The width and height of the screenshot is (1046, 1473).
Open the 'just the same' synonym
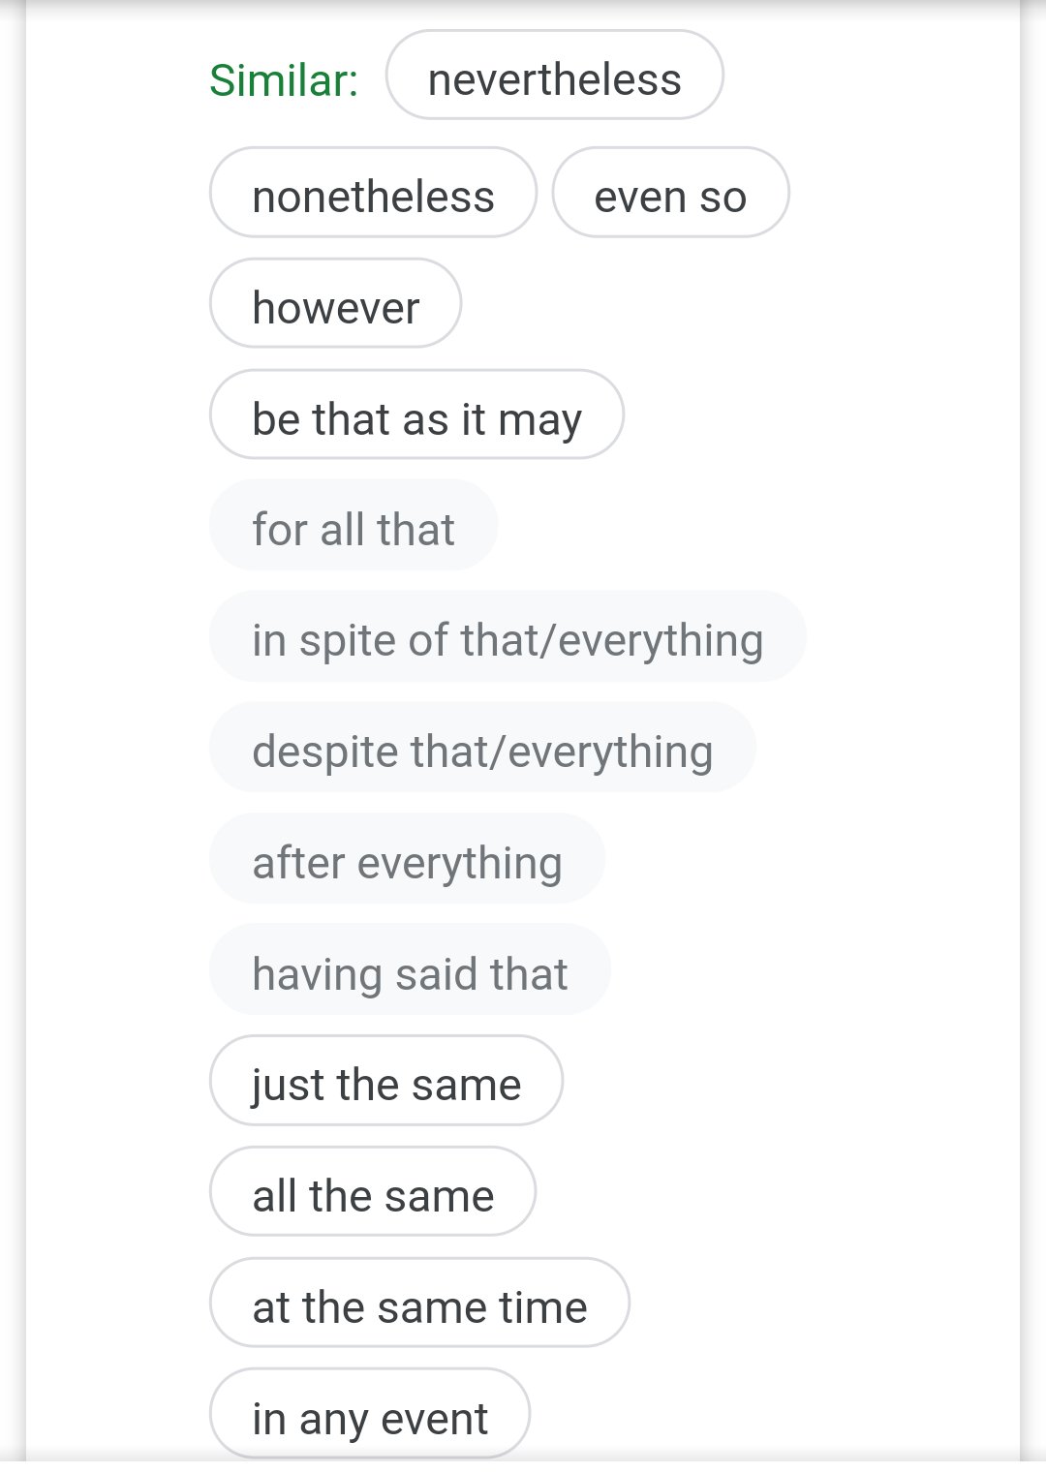pyautogui.click(x=385, y=1083)
